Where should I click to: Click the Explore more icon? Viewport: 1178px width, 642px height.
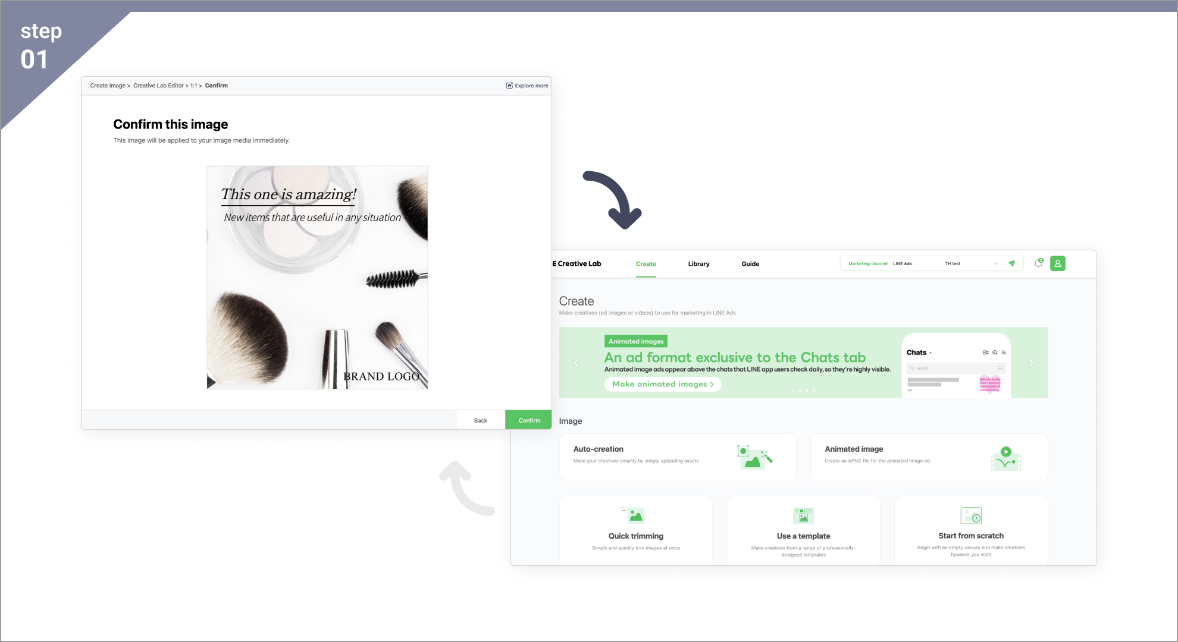pos(509,86)
